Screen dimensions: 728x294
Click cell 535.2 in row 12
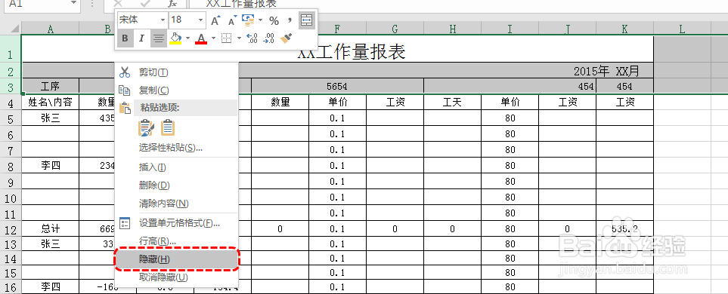625,228
